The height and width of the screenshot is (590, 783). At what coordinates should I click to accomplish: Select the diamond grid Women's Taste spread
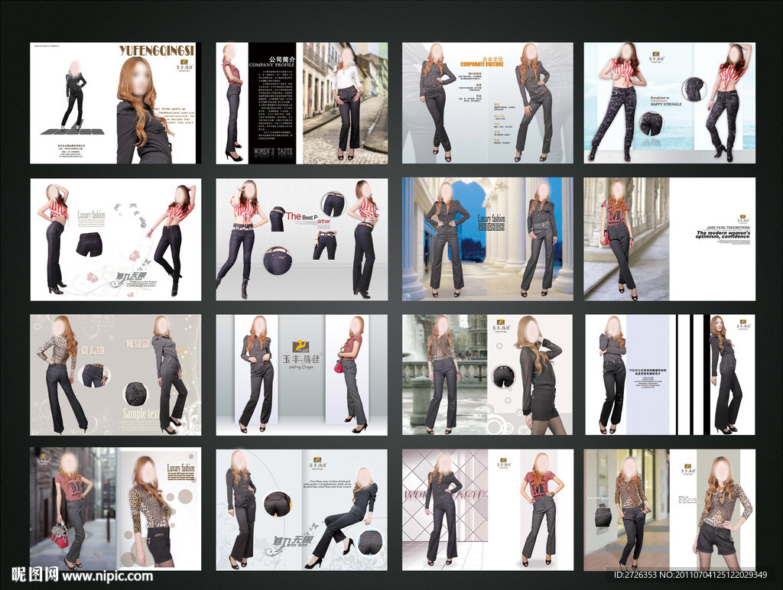(487, 510)
